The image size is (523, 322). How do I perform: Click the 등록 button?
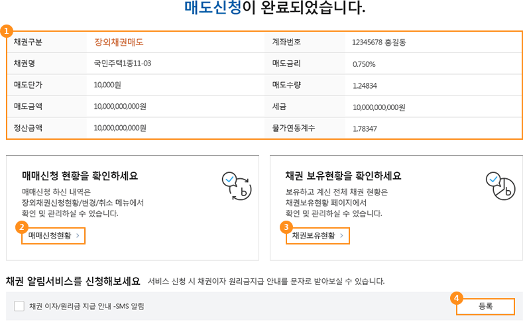485,306
